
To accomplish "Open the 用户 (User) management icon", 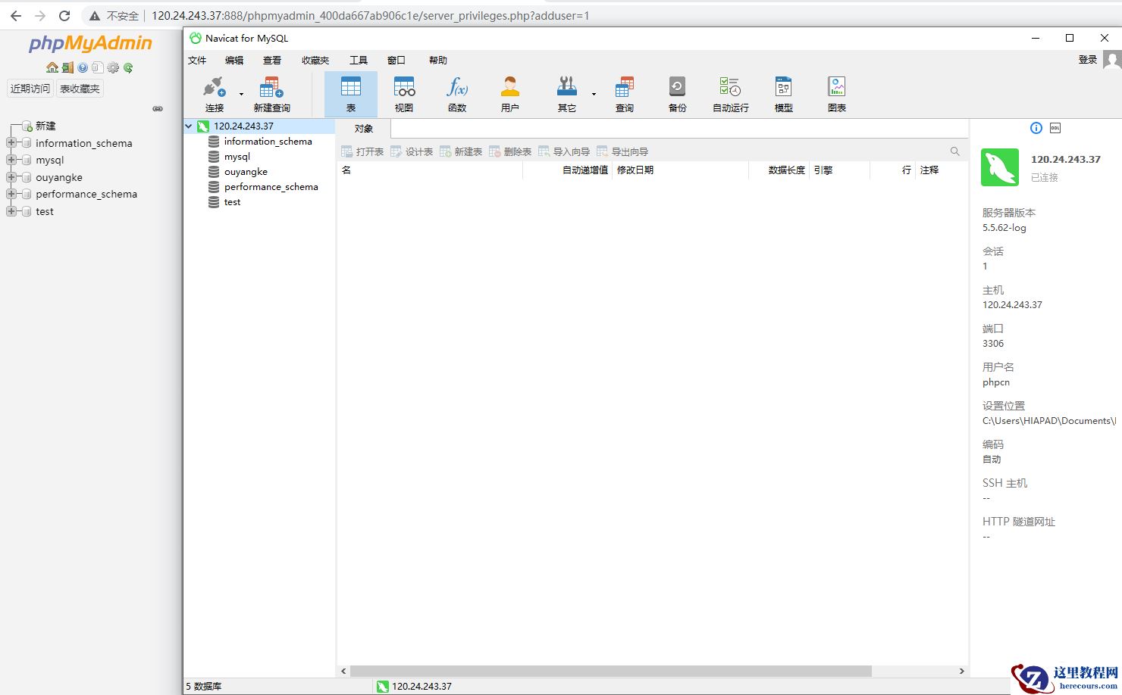I will 510,94.
